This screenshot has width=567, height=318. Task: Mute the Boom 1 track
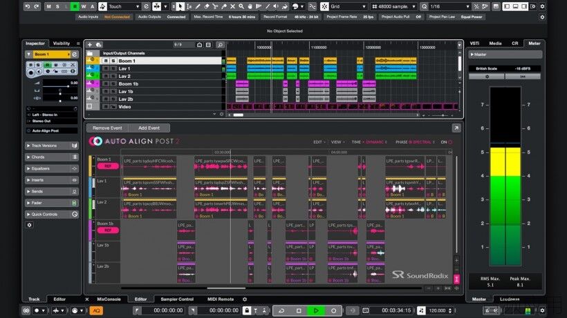click(106, 61)
